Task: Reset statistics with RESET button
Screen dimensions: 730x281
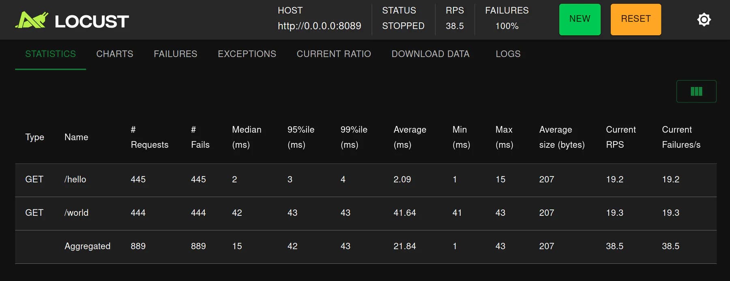Action: coord(636,19)
